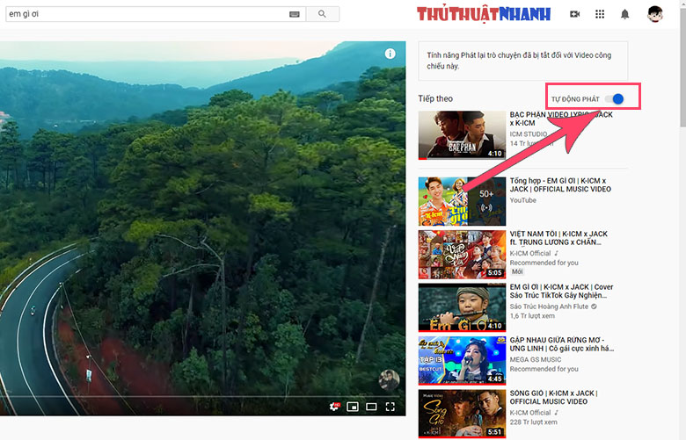
Task: Enter fullscreen mode icon
Action: point(390,407)
